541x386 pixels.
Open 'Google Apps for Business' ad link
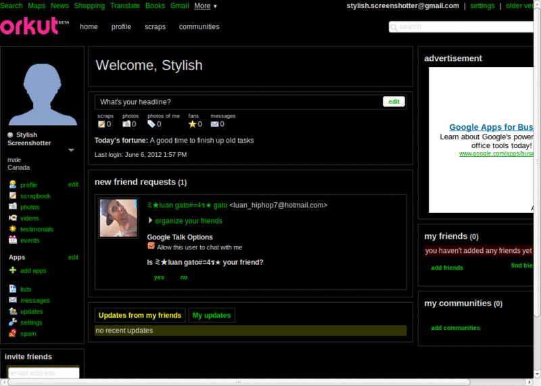[x=491, y=127]
